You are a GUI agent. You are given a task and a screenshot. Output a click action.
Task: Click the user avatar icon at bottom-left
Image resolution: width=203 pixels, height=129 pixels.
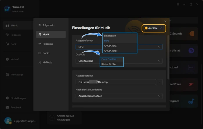8,121
